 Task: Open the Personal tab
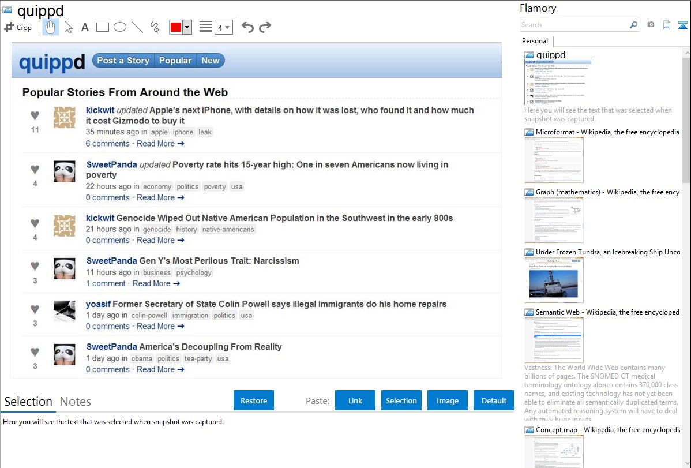(x=535, y=41)
